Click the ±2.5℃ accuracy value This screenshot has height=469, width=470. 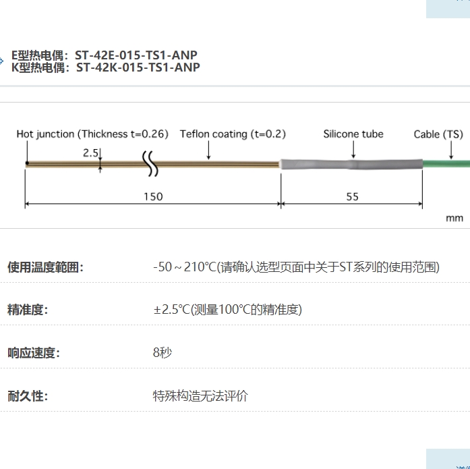pos(227,310)
